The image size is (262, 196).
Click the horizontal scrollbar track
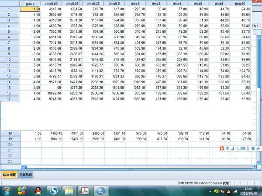[x=140, y=166]
